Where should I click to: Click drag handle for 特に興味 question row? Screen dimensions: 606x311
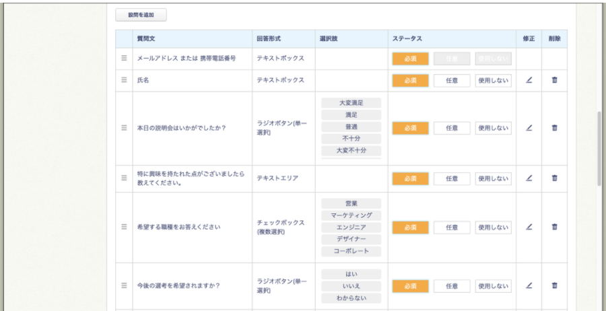coord(124,178)
